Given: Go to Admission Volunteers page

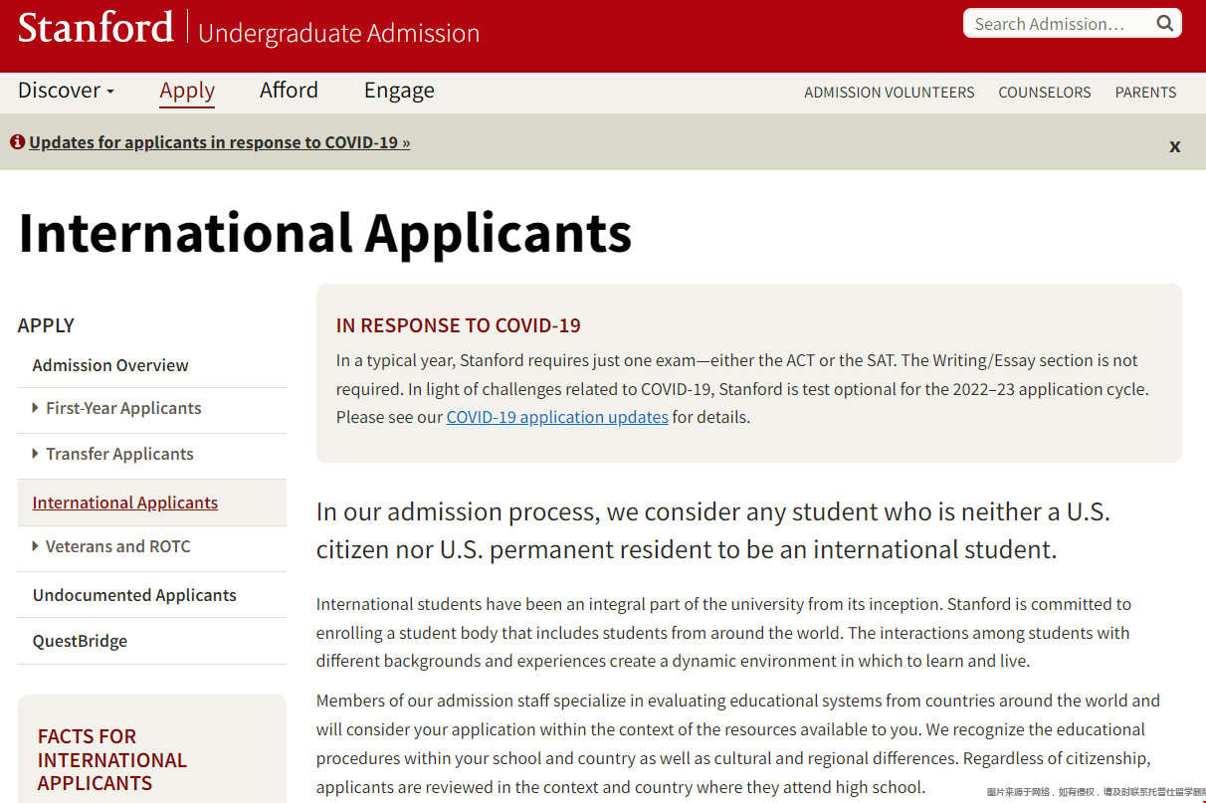Looking at the screenshot, I should click(890, 93).
